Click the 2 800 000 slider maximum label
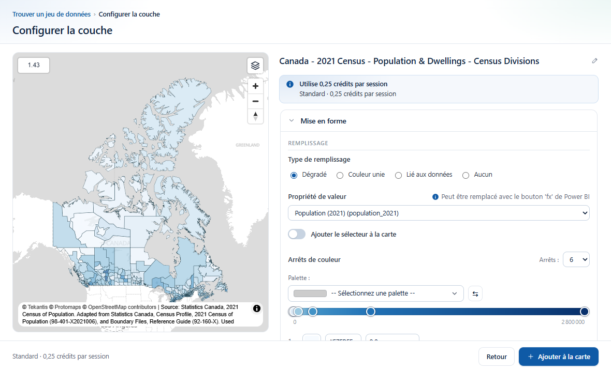Screen dimensions: 611x372 click(x=573, y=322)
